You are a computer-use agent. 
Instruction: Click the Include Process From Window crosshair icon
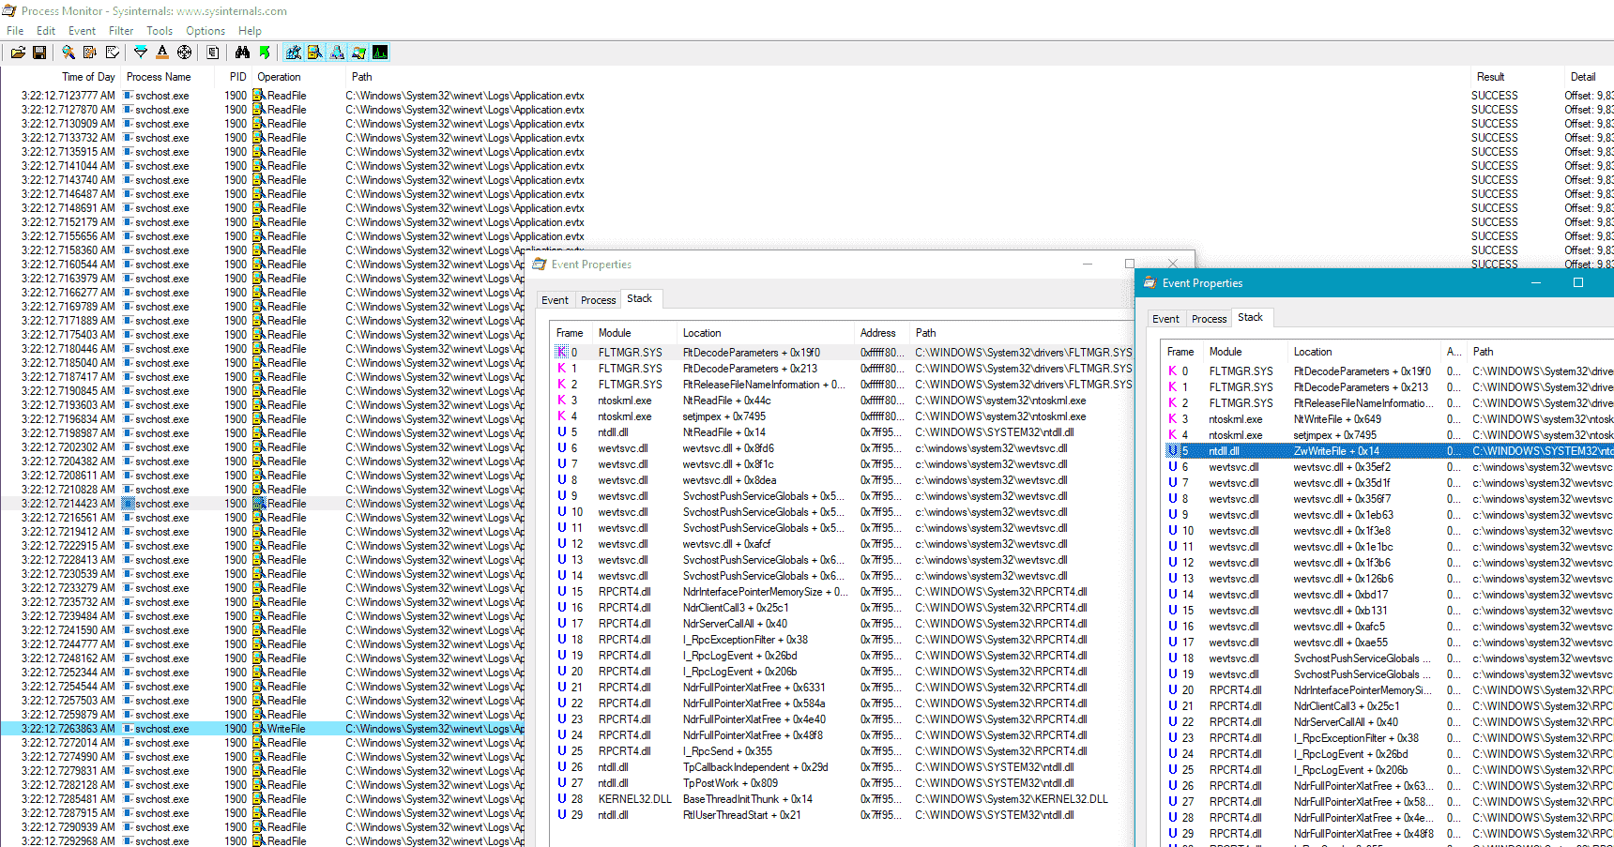[185, 53]
